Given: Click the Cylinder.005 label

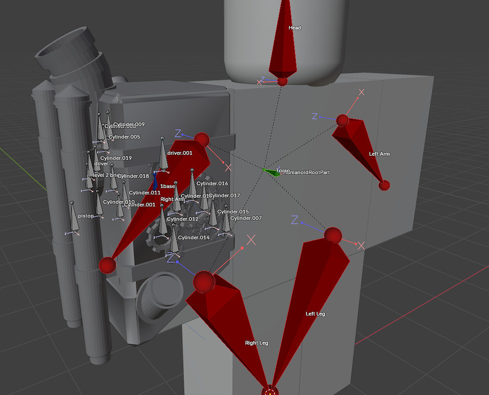Looking at the screenshot, I should point(124,136).
